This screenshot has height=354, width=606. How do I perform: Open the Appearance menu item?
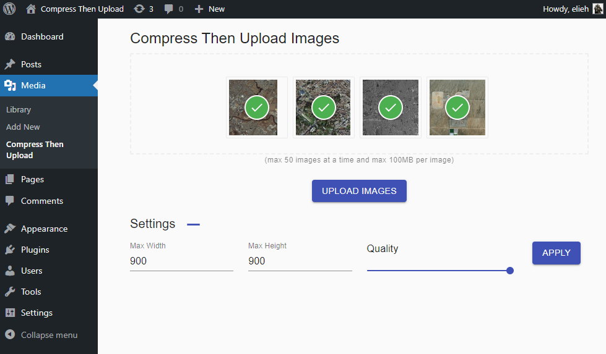(49, 229)
